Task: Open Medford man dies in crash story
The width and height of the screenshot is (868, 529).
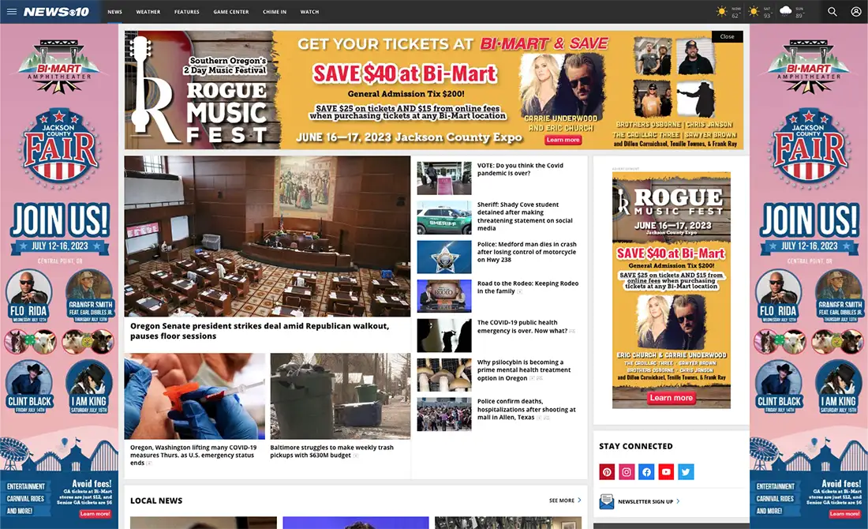Action: 527,252
